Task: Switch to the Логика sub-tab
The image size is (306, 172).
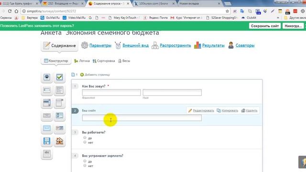Action: [x=82, y=61]
